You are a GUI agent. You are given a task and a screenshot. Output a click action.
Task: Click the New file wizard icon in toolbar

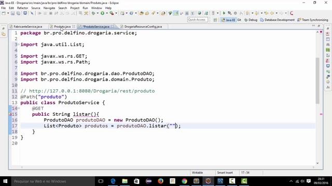(x=4, y=13)
